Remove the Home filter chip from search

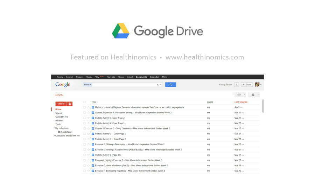pos(91,85)
